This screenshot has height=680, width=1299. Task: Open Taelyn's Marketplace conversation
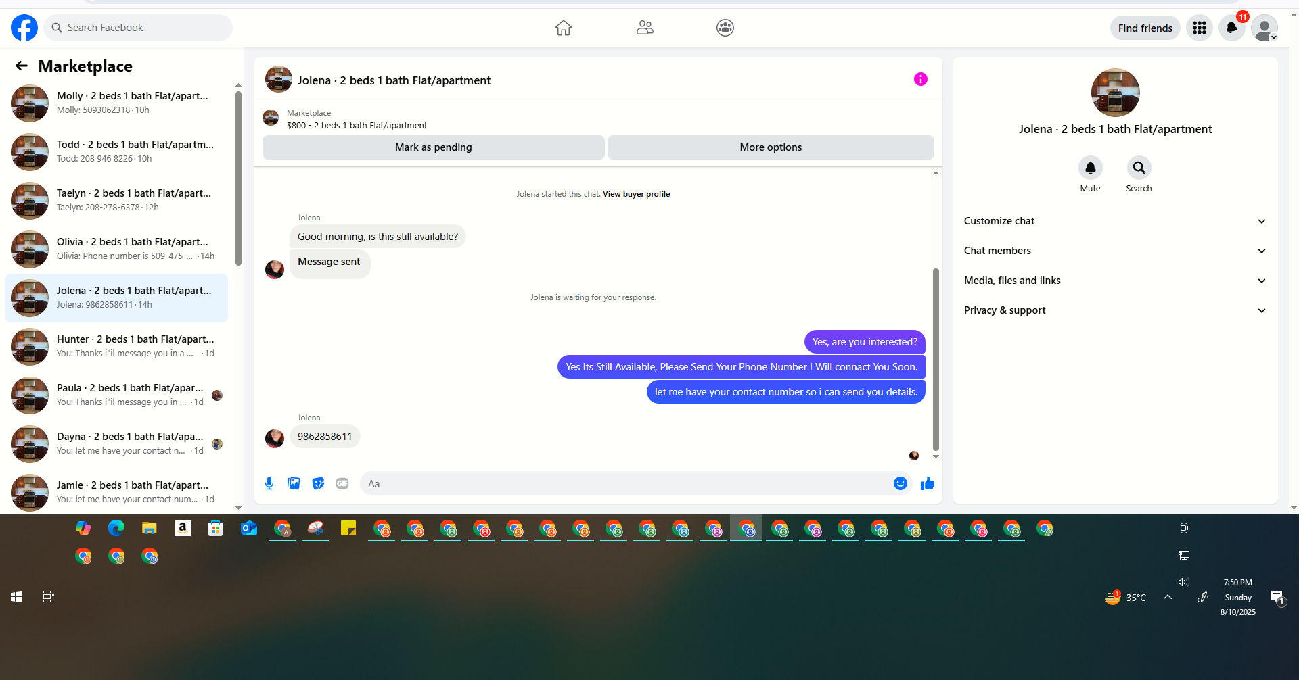pos(116,201)
